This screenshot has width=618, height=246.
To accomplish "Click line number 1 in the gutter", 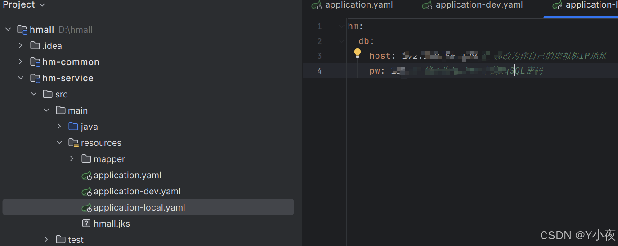I will pyautogui.click(x=319, y=26).
